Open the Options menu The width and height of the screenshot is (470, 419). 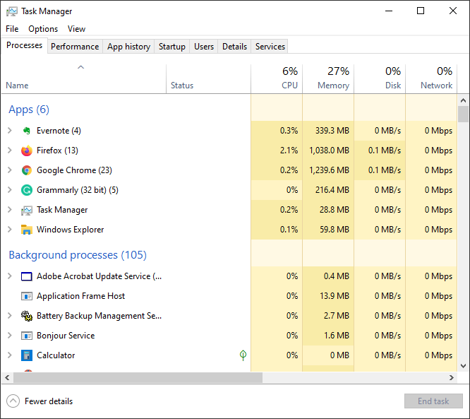click(x=43, y=29)
